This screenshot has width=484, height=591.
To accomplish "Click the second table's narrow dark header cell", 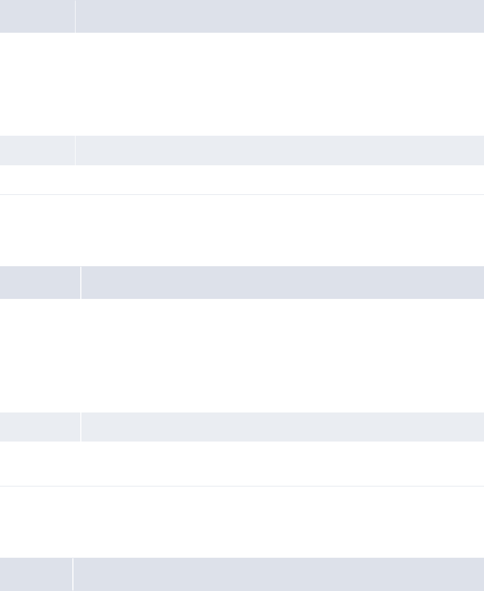I will [x=40, y=283].
